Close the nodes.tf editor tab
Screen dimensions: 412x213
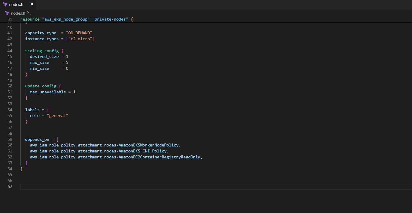pos(32,4)
